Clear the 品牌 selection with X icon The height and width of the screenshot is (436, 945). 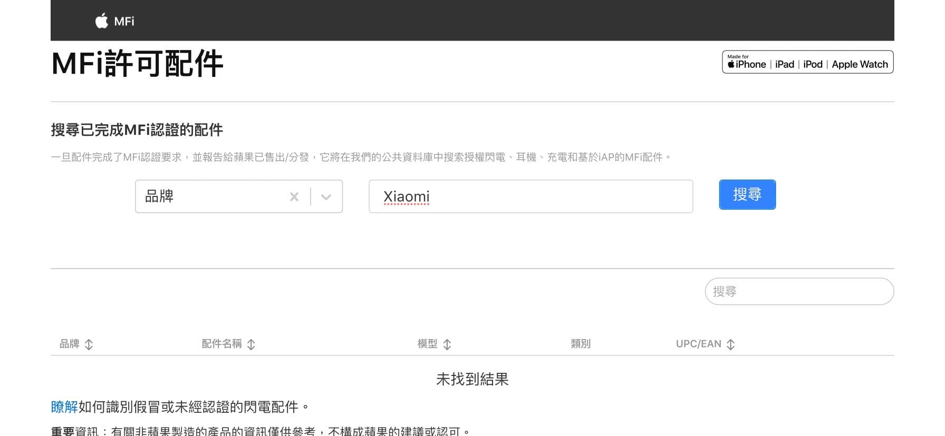click(x=294, y=197)
